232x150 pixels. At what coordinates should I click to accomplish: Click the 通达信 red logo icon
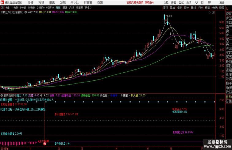[2, 2]
